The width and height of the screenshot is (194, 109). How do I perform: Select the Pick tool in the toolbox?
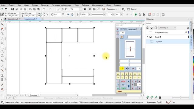tap(2, 20)
